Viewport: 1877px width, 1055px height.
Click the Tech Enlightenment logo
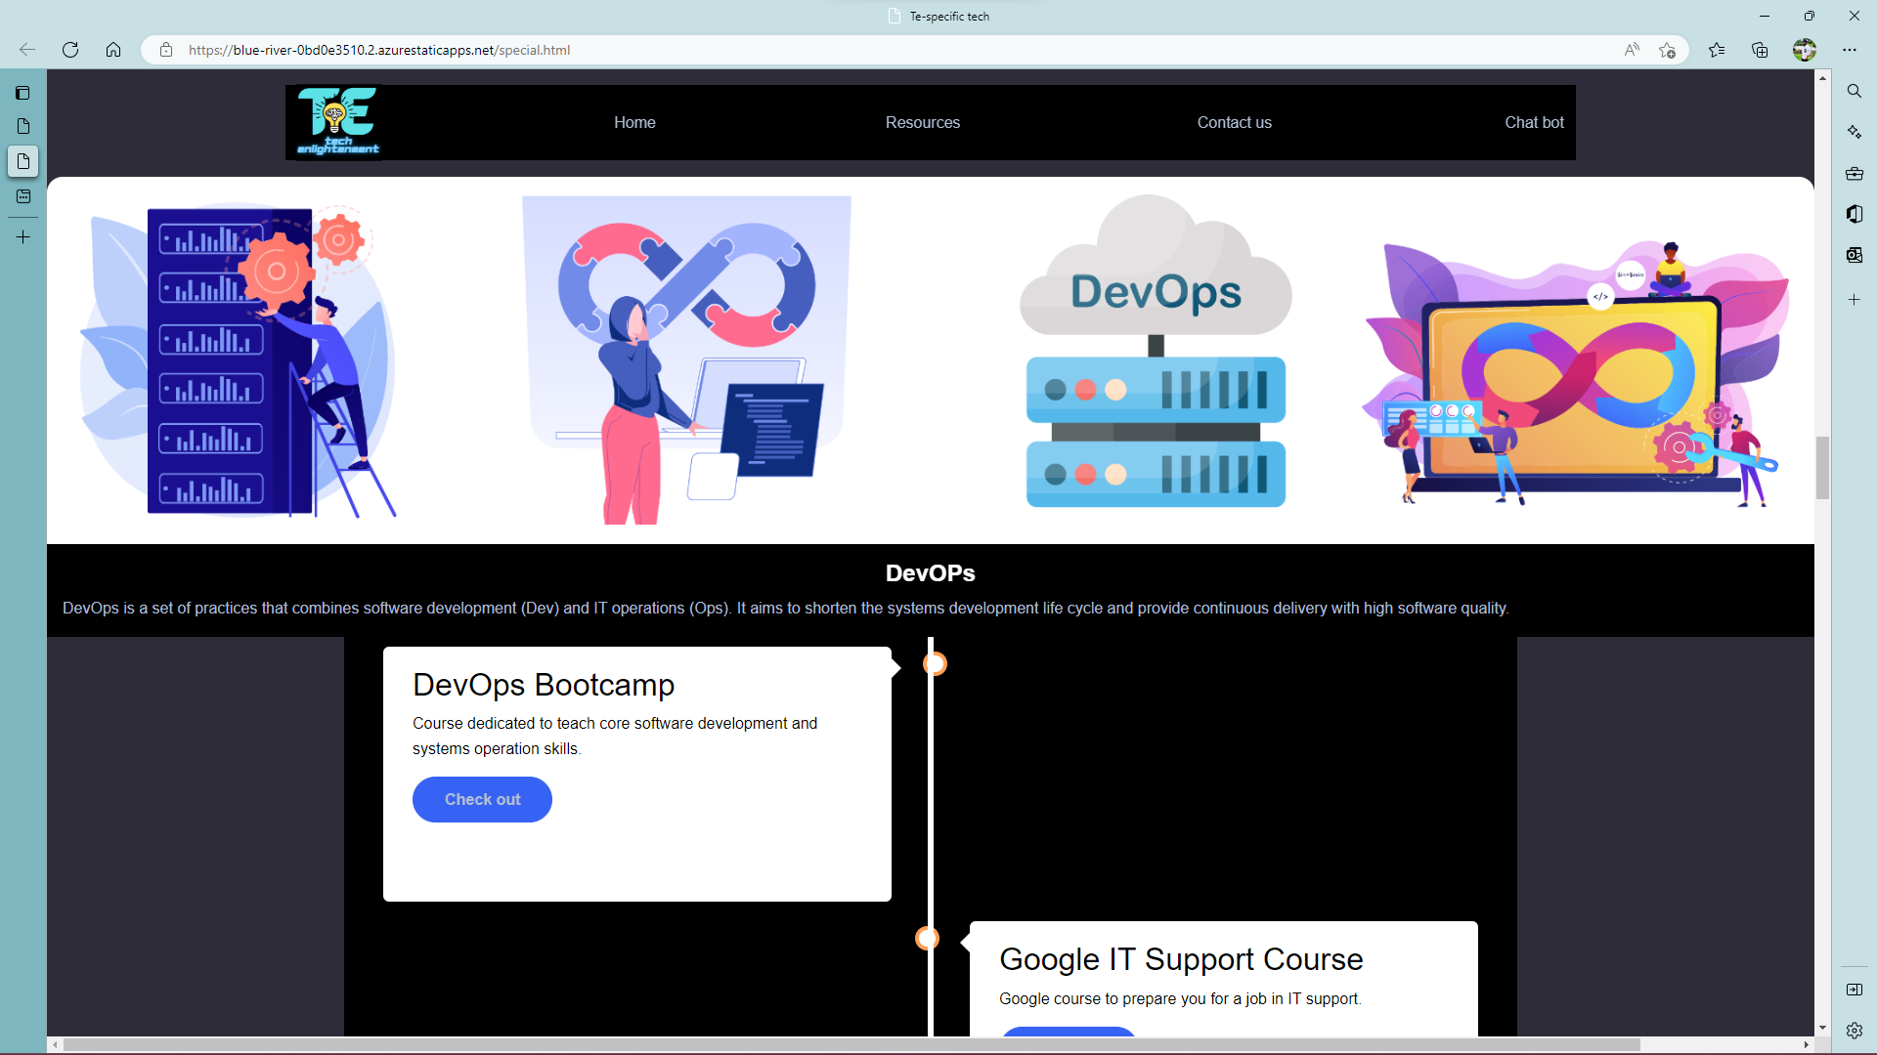[x=338, y=122]
